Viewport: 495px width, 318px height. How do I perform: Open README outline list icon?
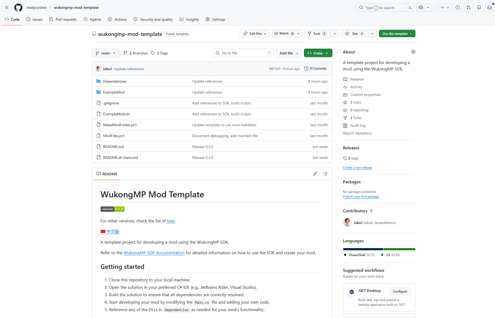(x=325, y=174)
